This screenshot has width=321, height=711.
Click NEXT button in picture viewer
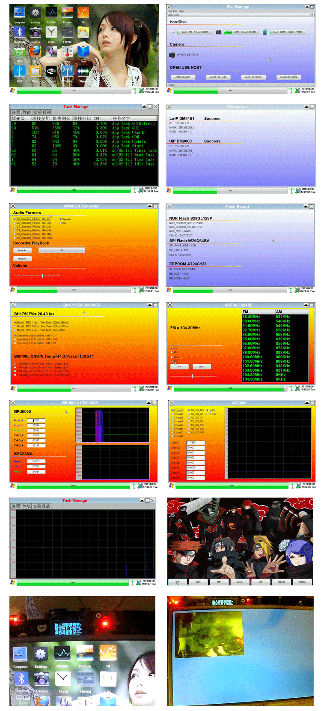pos(198,582)
